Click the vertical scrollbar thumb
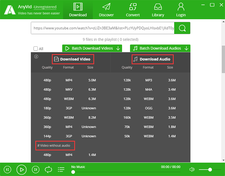 223,59
